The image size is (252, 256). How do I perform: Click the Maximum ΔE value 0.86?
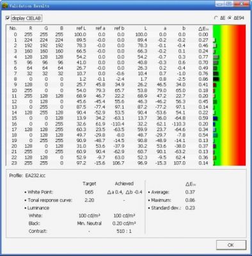point(190,200)
